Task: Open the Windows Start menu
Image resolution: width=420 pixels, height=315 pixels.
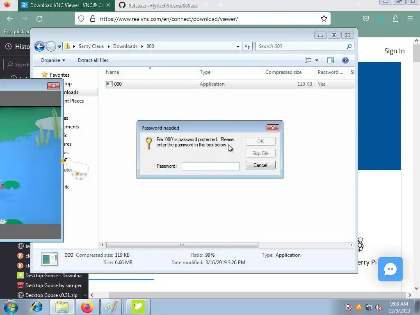Action: pos(11,307)
